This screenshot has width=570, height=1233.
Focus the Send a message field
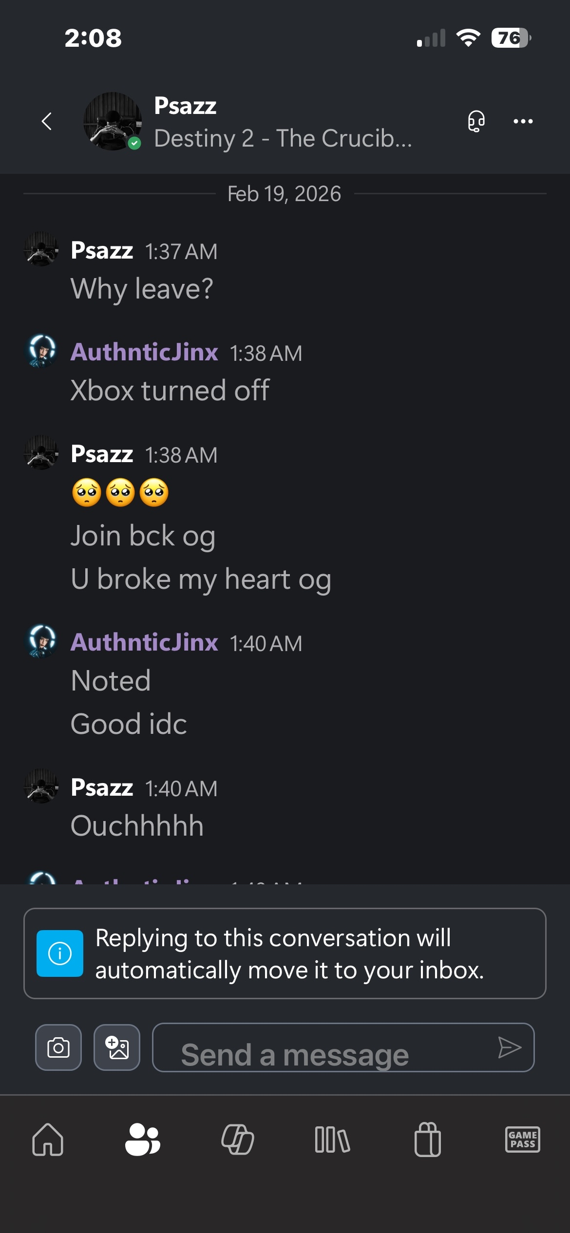point(322,1047)
